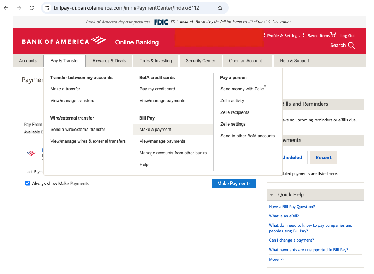Image resolution: width=374 pixels, height=274 pixels.
Task: Collapse the Quick Help section
Action: (272, 195)
